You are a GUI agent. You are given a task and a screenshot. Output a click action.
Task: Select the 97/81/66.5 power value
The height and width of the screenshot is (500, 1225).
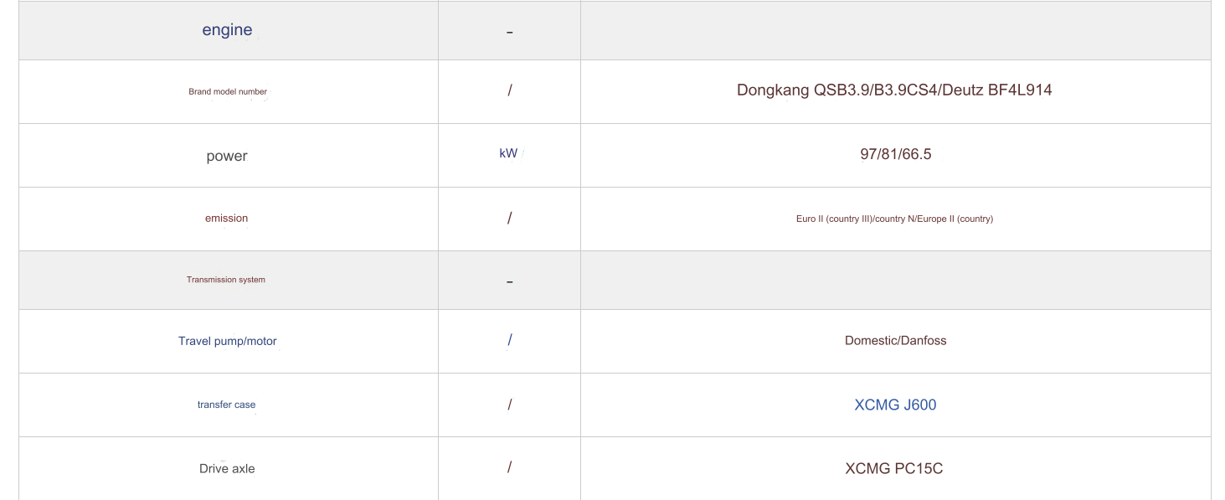[895, 154]
